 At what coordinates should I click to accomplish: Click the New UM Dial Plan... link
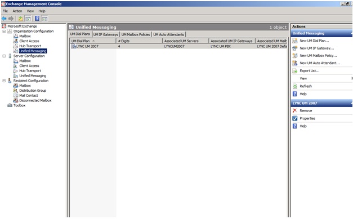(314, 41)
